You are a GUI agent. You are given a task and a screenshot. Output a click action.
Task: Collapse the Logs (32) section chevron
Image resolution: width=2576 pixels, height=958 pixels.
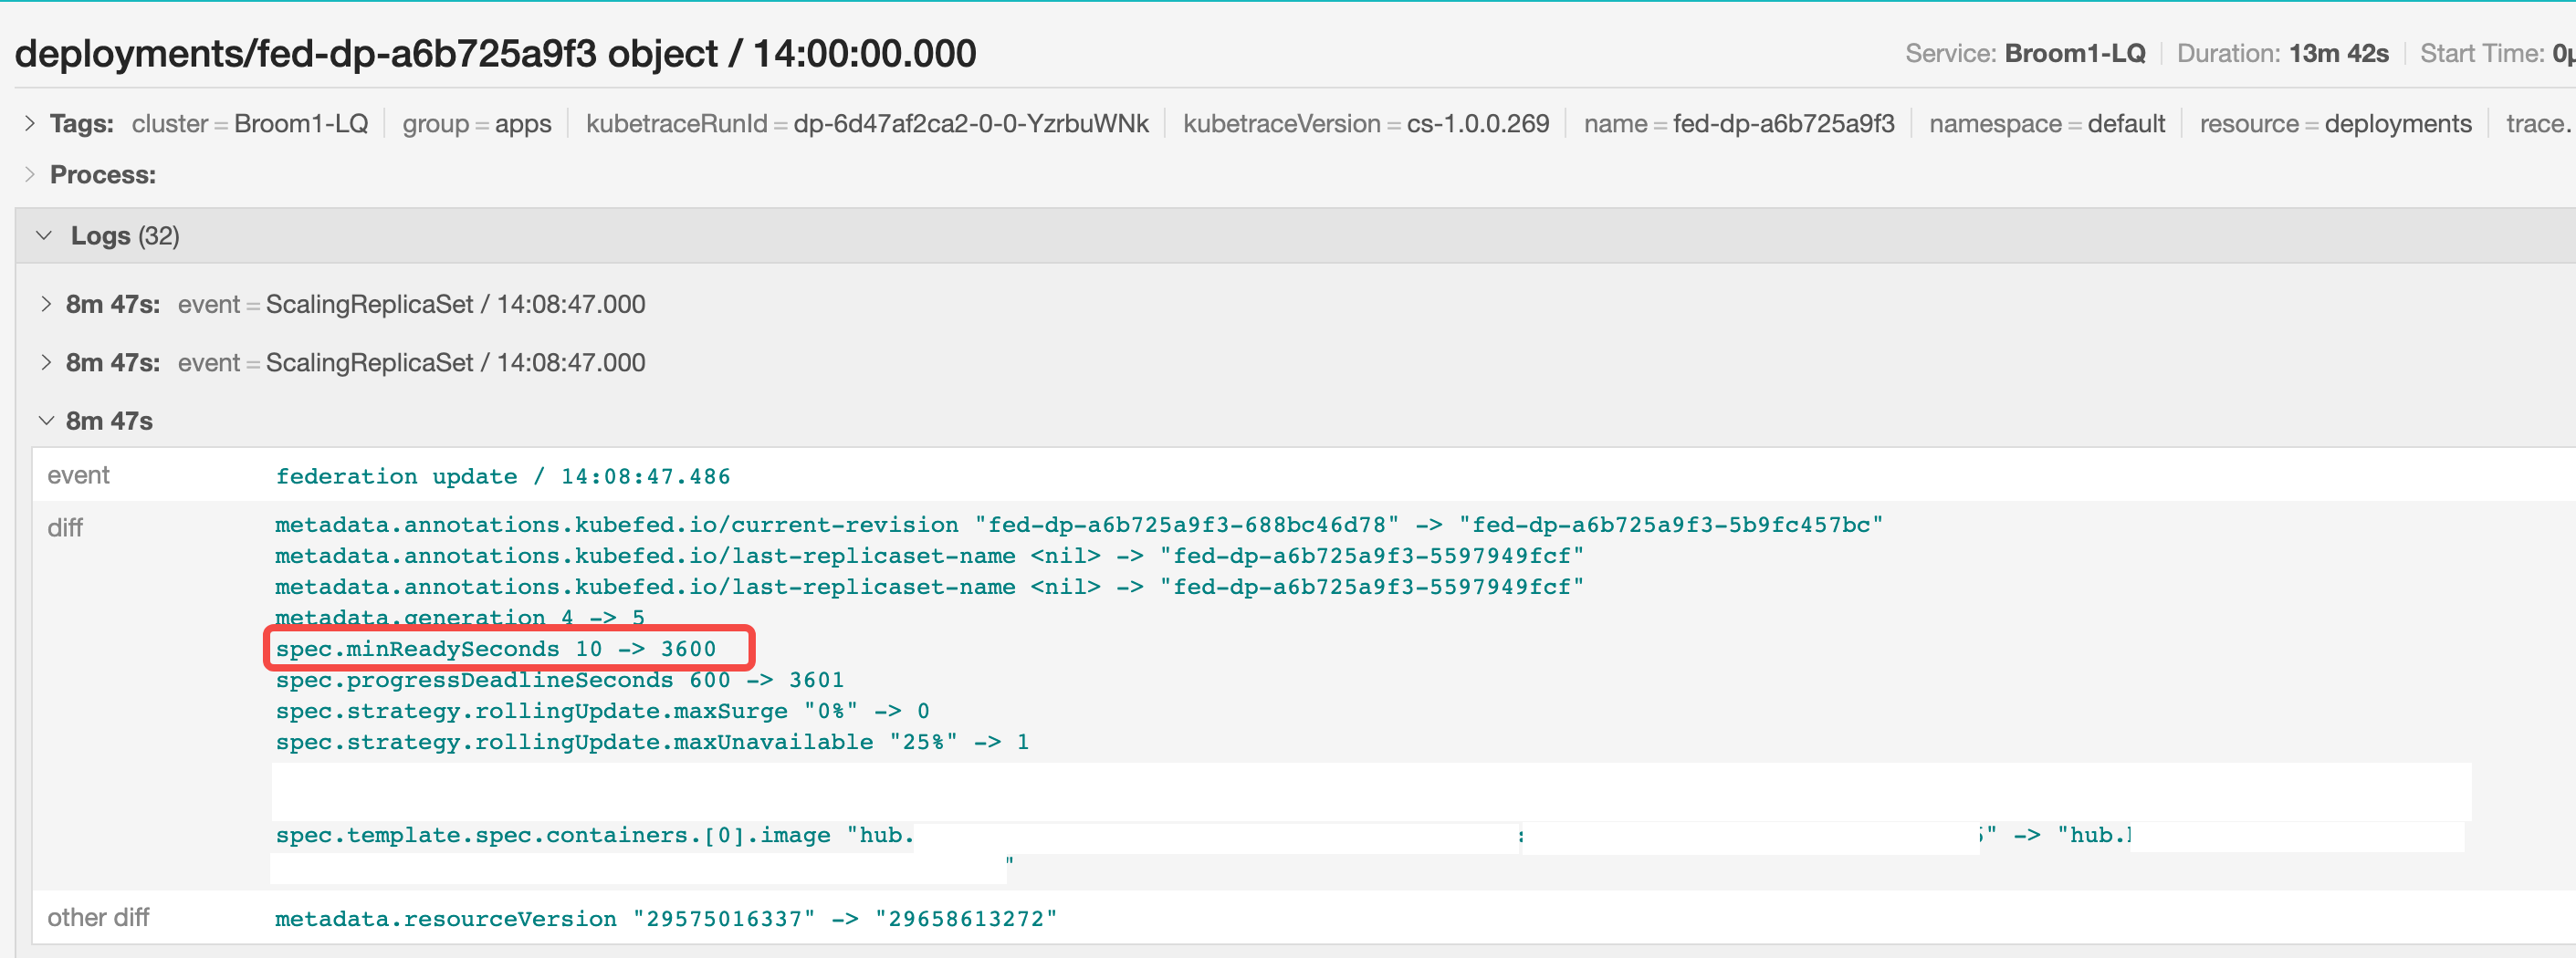coord(44,236)
